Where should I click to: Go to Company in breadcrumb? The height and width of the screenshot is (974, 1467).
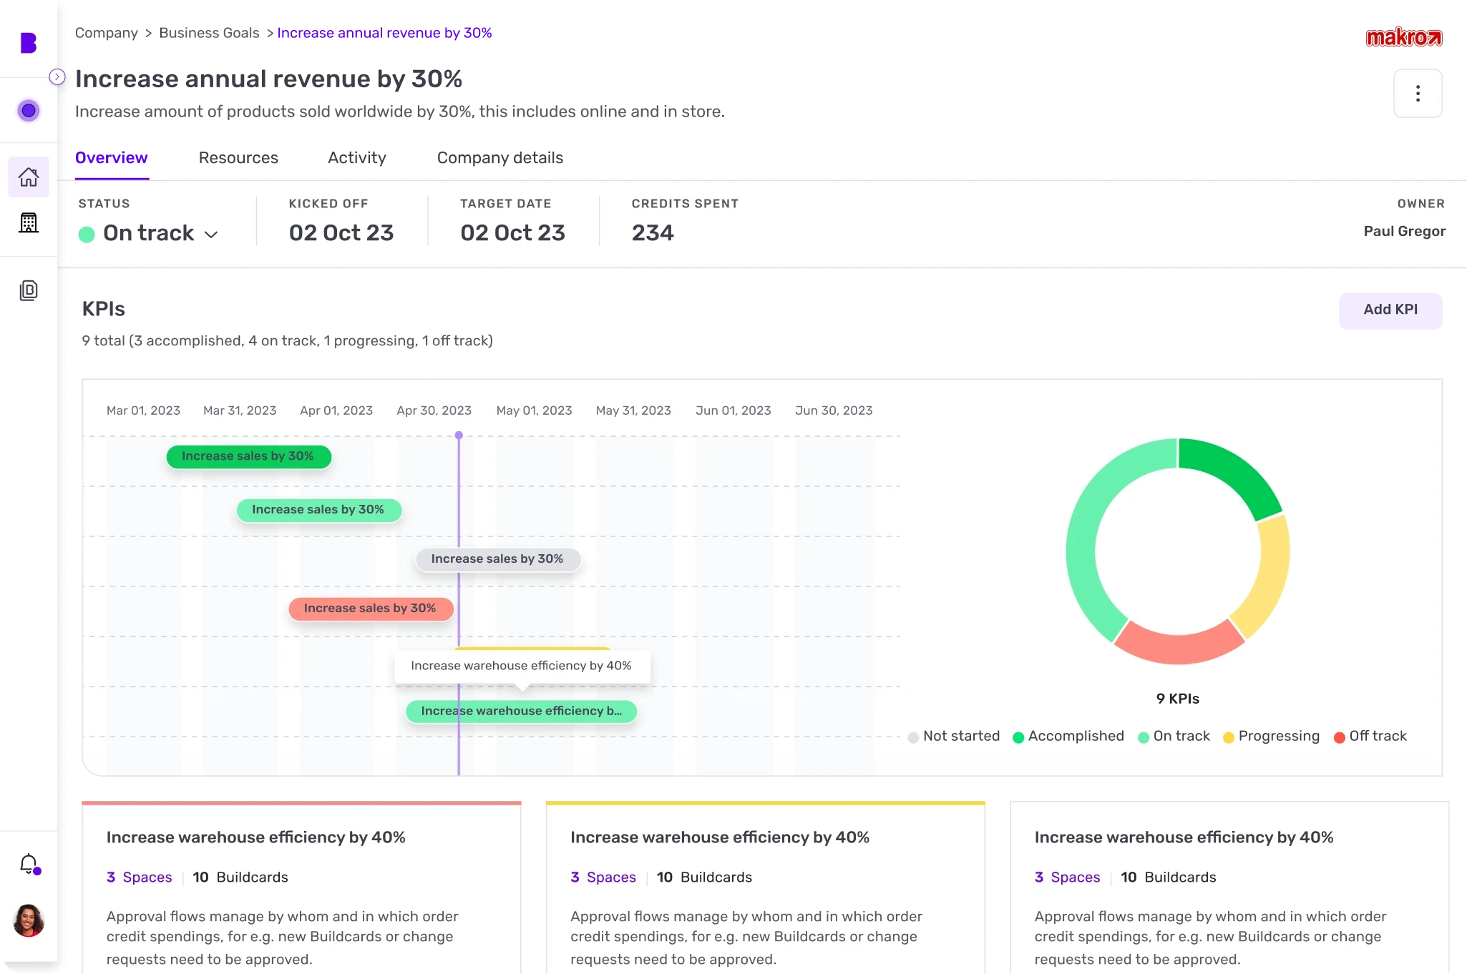107,33
